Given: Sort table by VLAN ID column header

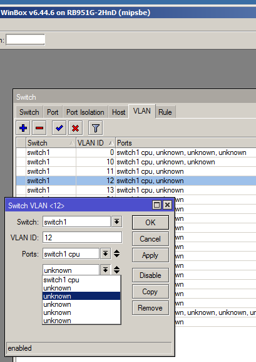Looking at the screenshot, I should pos(96,143).
